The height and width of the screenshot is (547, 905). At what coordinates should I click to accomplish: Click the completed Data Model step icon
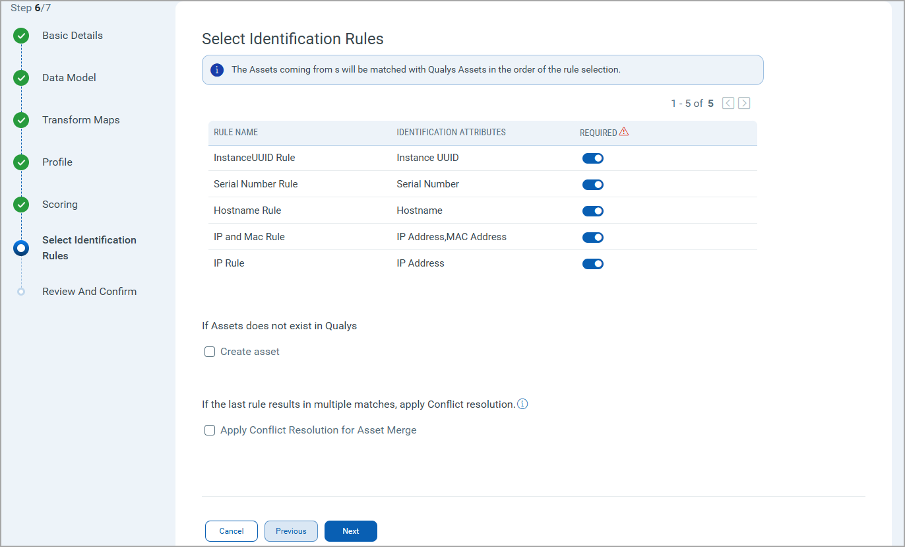point(20,77)
